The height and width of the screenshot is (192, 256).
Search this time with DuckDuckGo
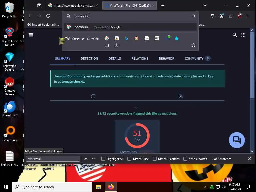(x=137, y=38)
